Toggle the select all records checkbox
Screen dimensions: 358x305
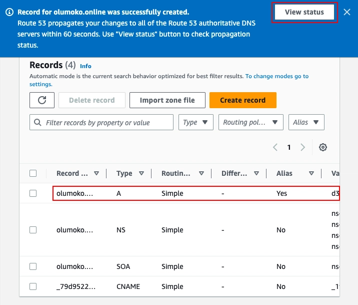tap(33, 173)
